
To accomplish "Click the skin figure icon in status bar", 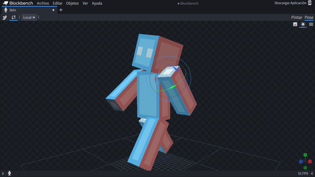I will [x=9, y=174].
